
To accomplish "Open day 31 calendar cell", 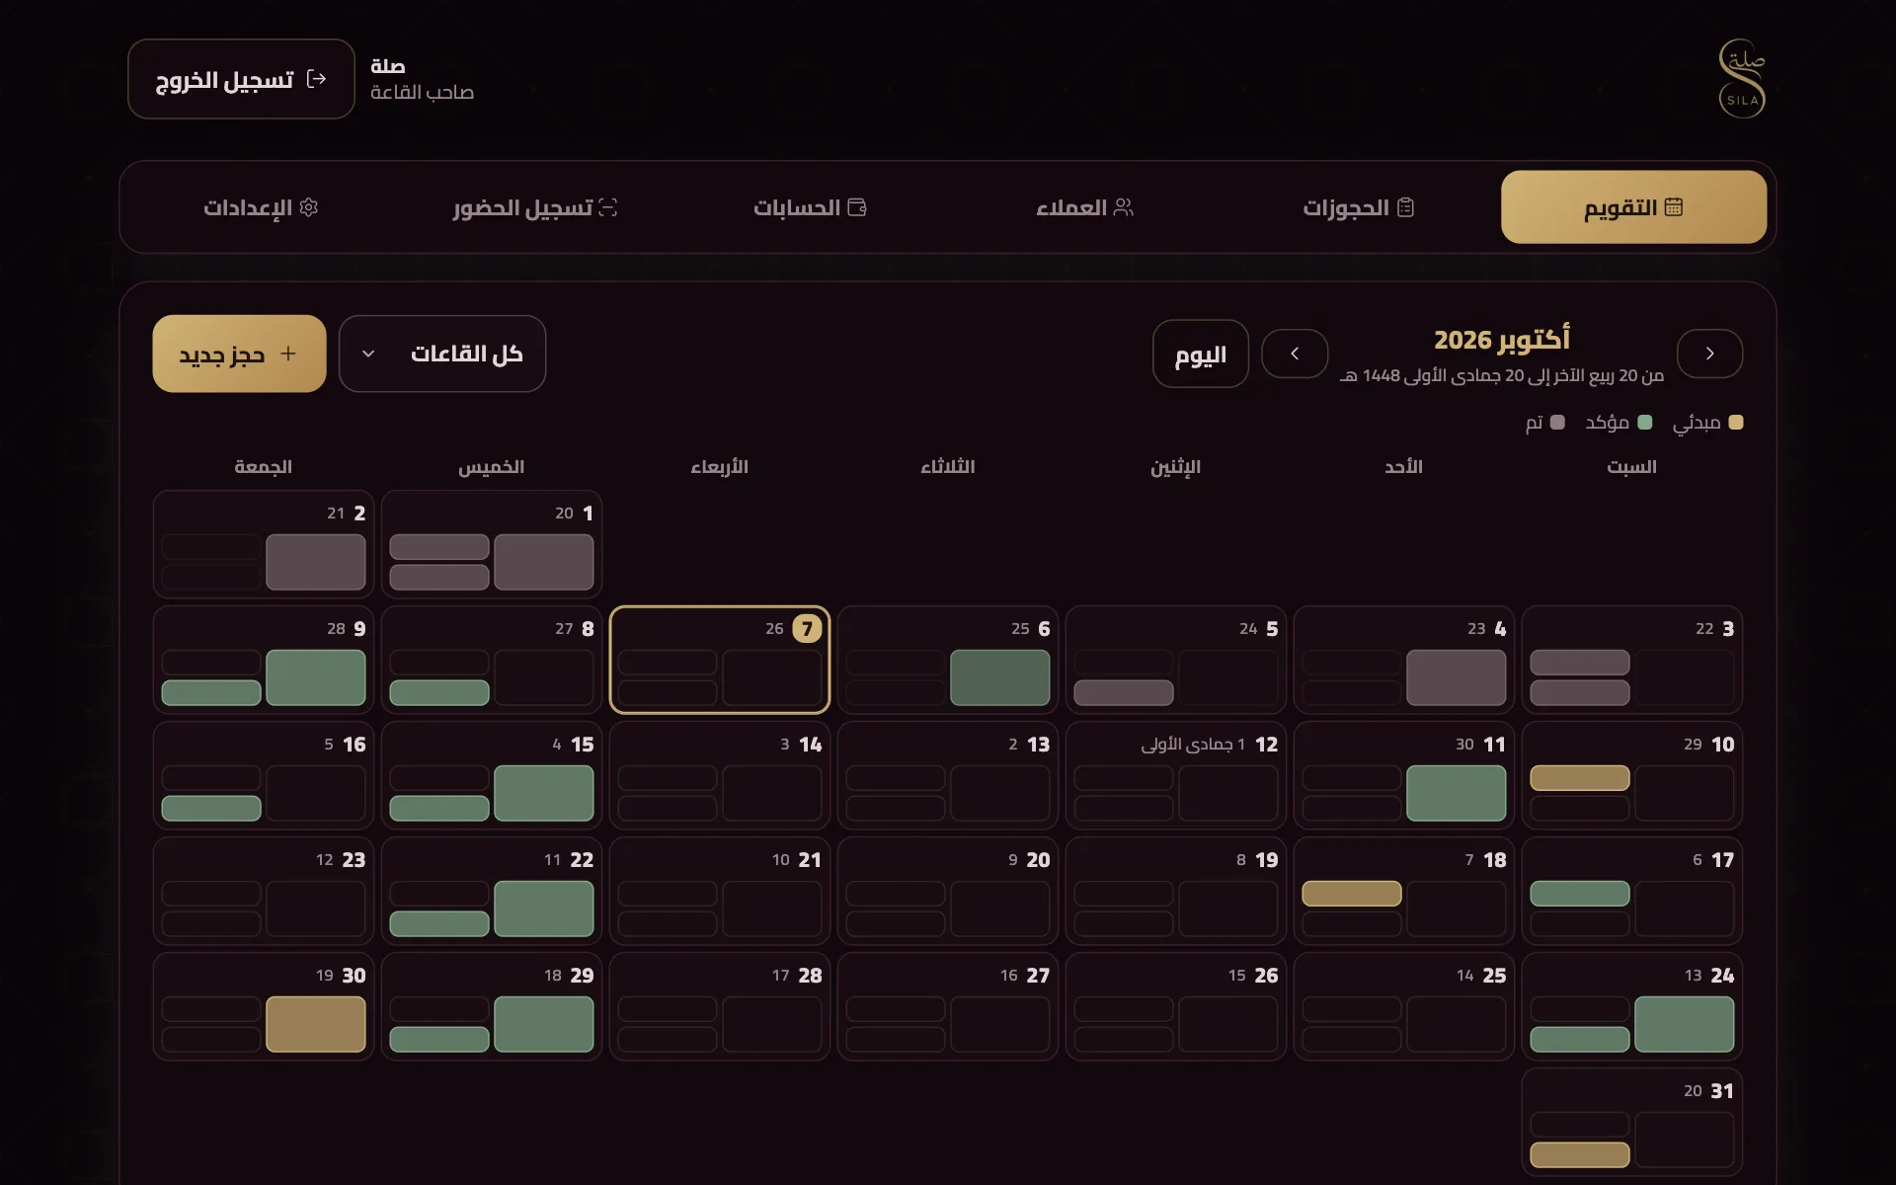I will (x=1632, y=1122).
